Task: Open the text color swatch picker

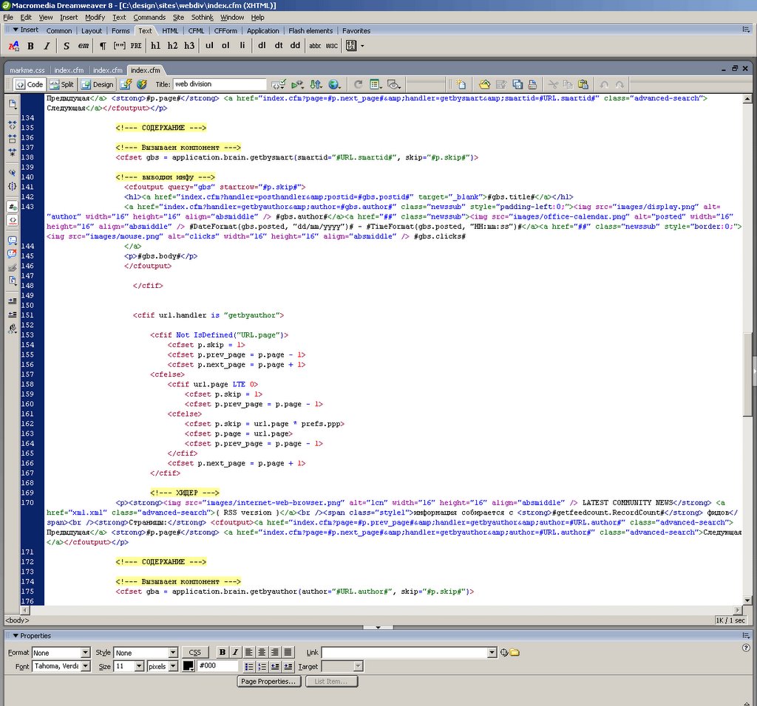Action: coord(189,666)
